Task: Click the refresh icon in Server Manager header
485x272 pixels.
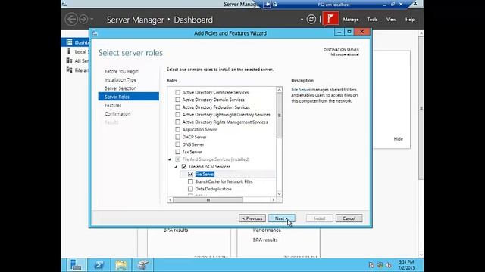Action: coord(311,20)
